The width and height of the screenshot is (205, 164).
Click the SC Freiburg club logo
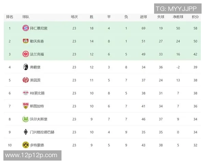pyautogui.click(x=25, y=67)
